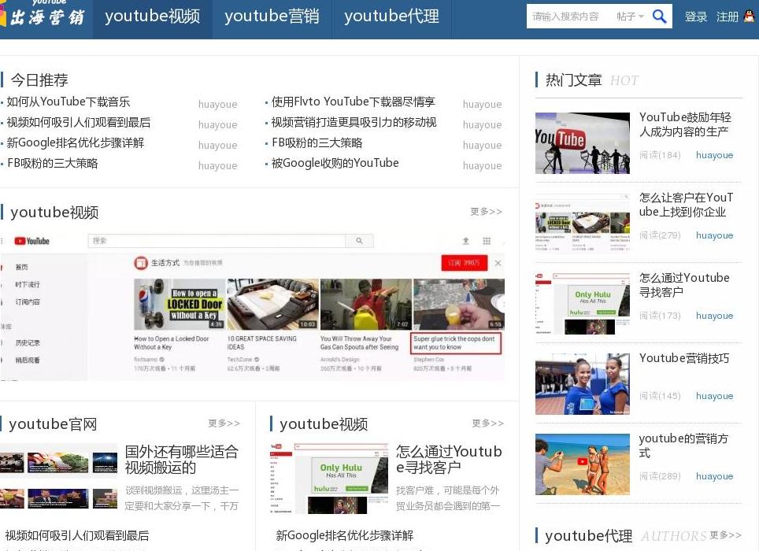This screenshot has height=551, width=759.
Task: Click the blue search magnifier icon
Action: click(x=659, y=17)
